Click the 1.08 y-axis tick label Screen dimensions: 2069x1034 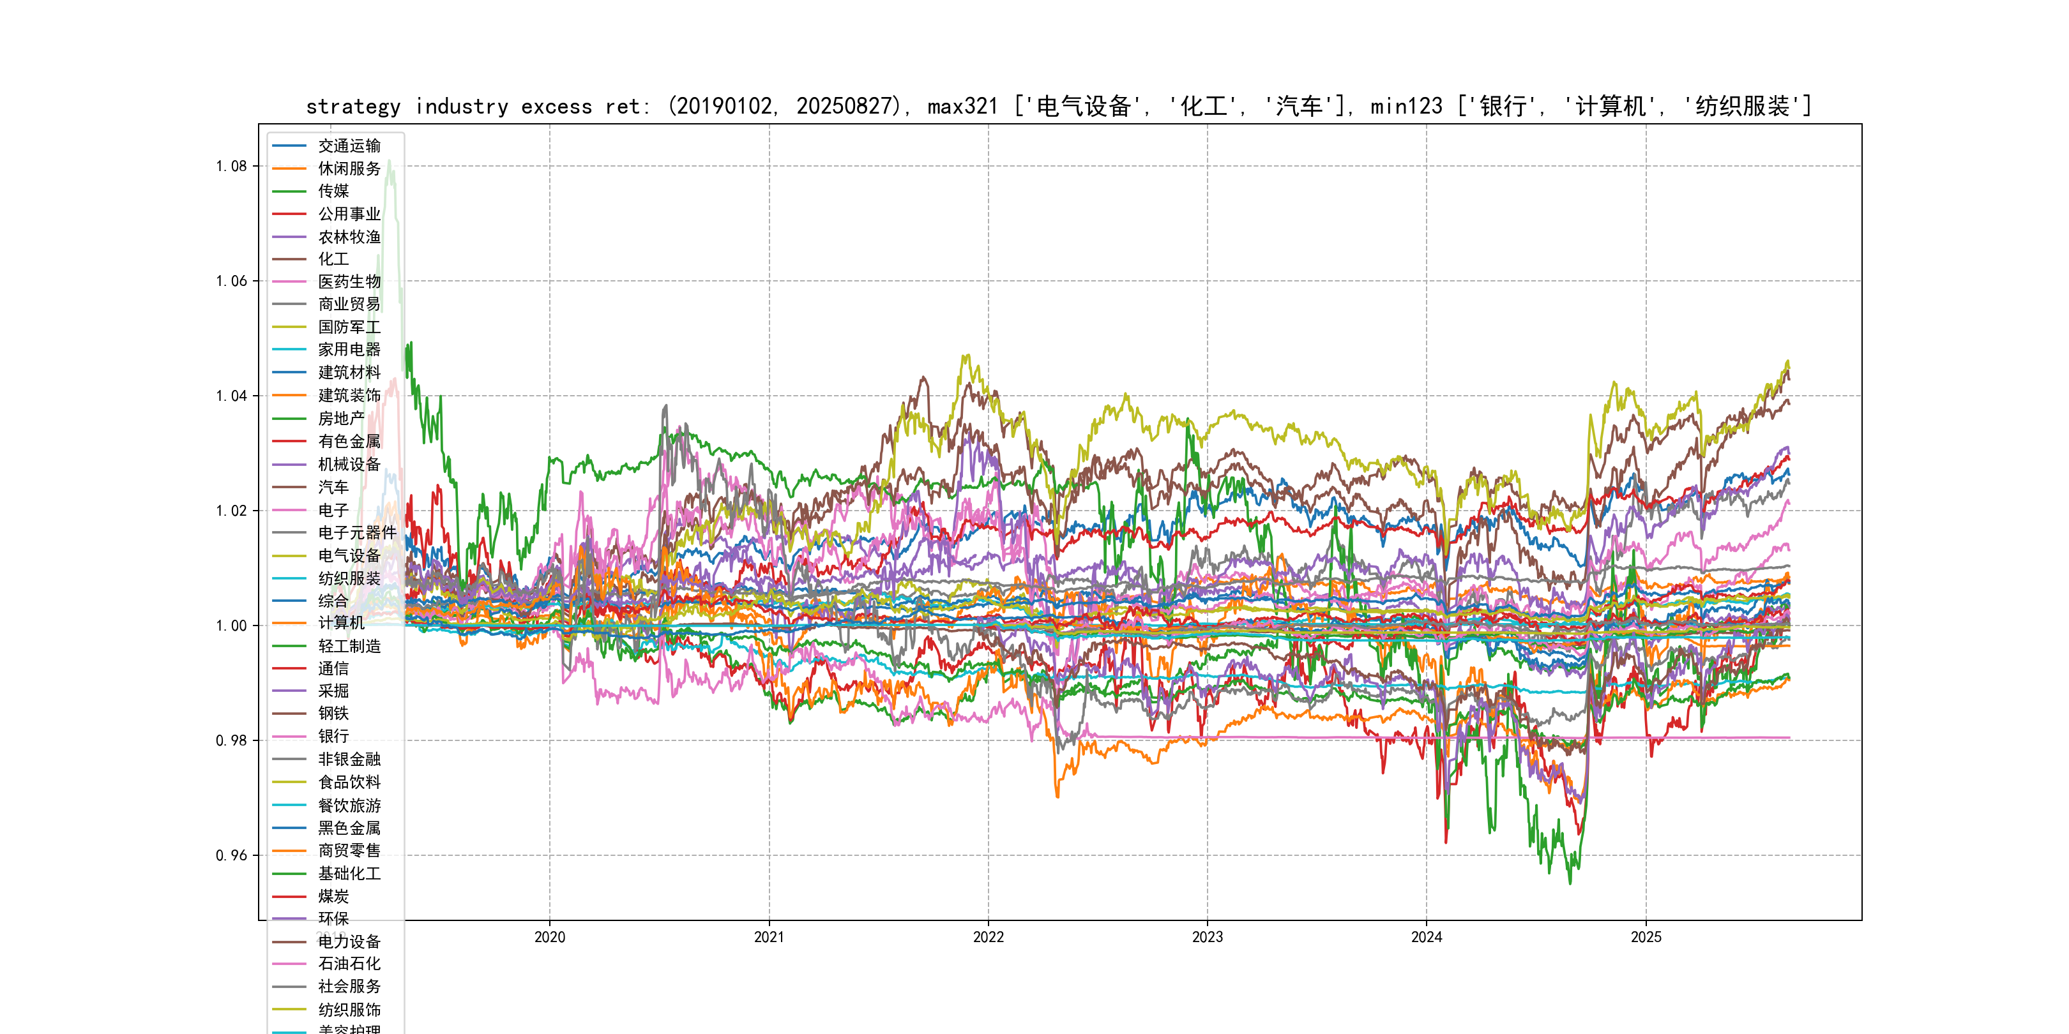(x=231, y=166)
